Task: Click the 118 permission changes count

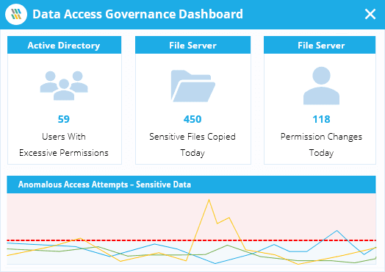Action: 321,119
